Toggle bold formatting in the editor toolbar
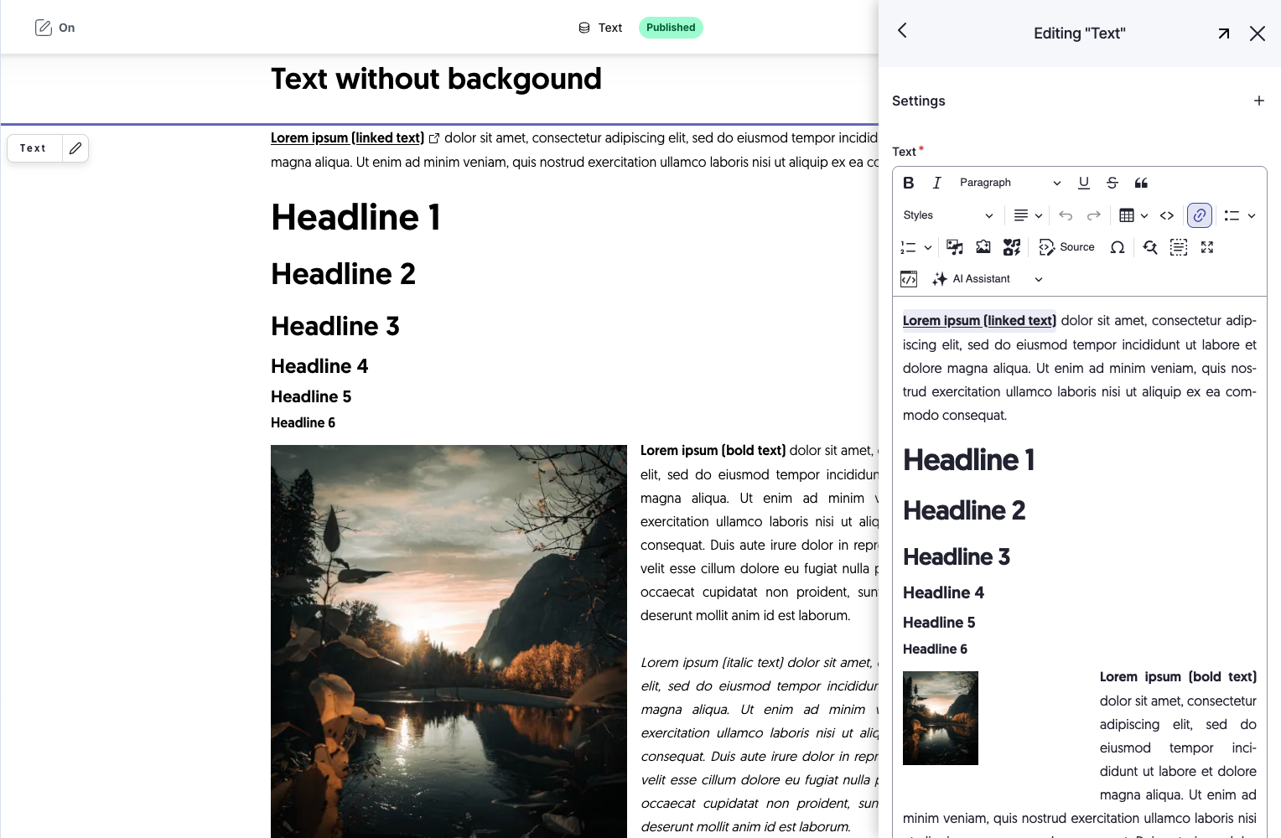 [909, 183]
